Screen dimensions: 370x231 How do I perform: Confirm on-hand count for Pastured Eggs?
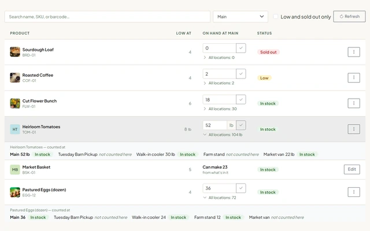[241, 188]
